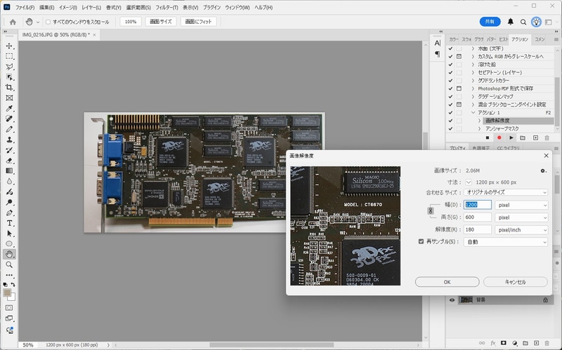Toggle the checkmark for 溶けた鉛 action

click(450, 65)
